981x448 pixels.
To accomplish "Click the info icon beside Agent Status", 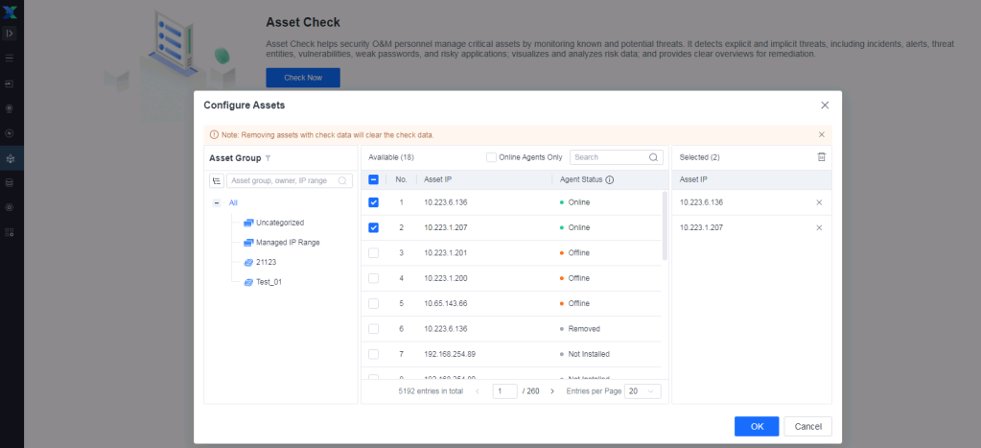I will pos(609,179).
